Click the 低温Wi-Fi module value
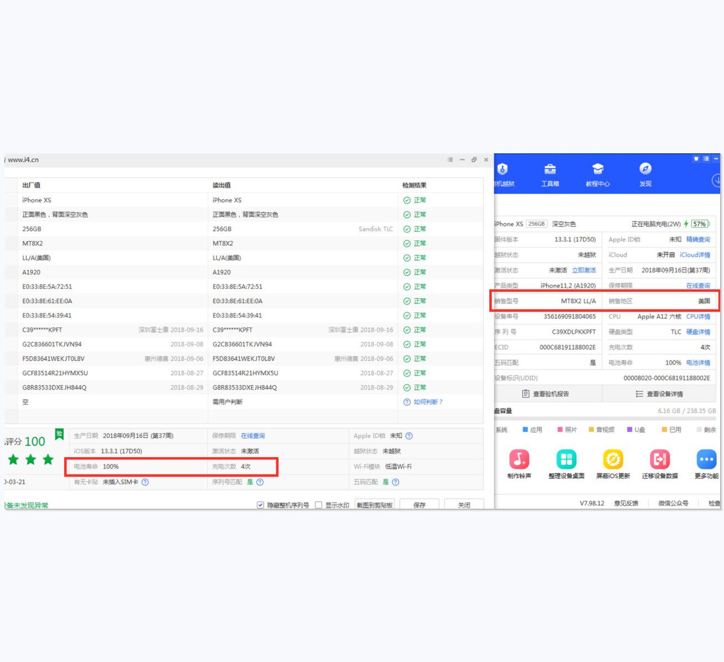 point(399,467)
